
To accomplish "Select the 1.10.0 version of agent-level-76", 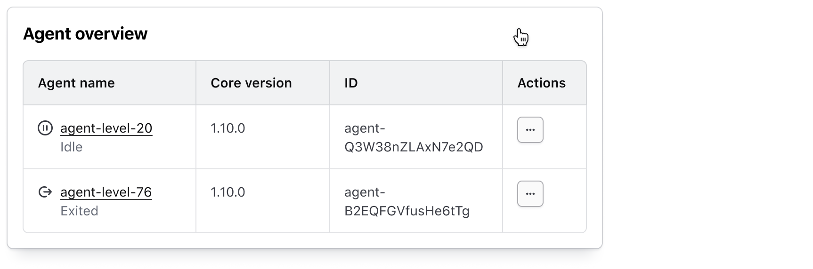I will [x=228, y=192].
